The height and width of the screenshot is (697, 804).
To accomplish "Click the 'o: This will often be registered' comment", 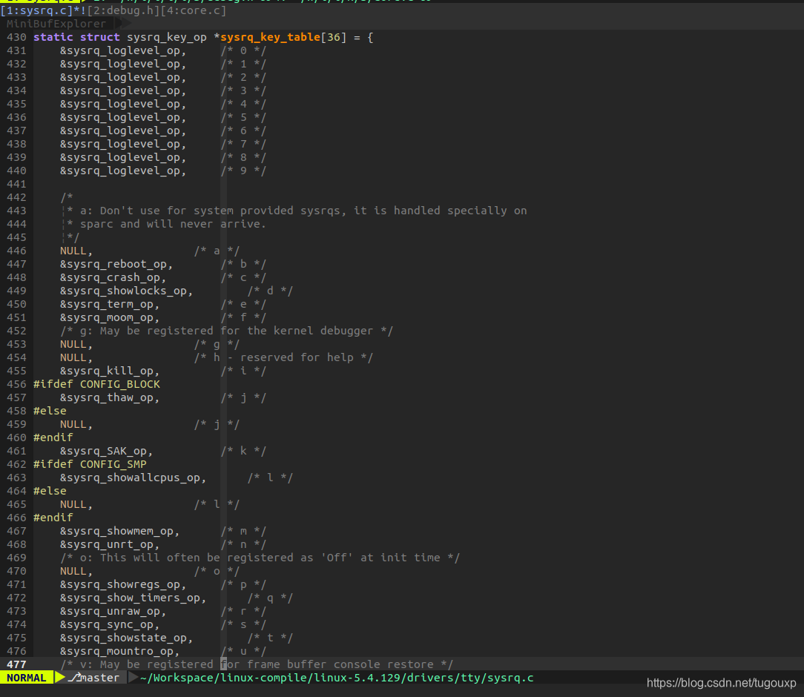I will pyautogui.click(x=260, y=557).
